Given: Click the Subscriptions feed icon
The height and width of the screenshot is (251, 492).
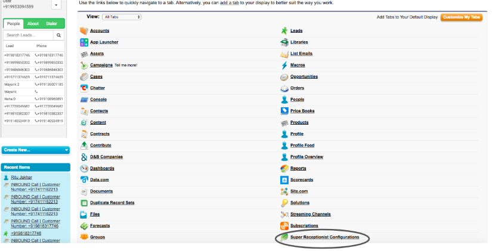Looking at the screenshot, I should [284, 226].
